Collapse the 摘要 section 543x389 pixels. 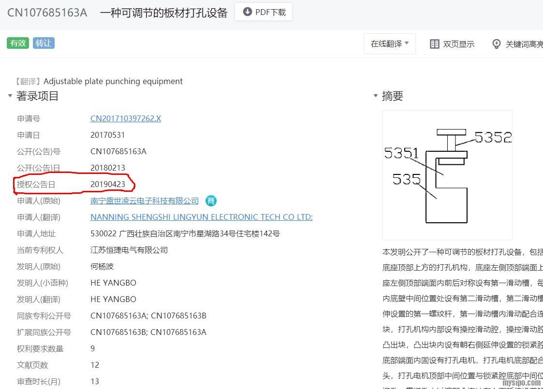click(x=375, y=96)
